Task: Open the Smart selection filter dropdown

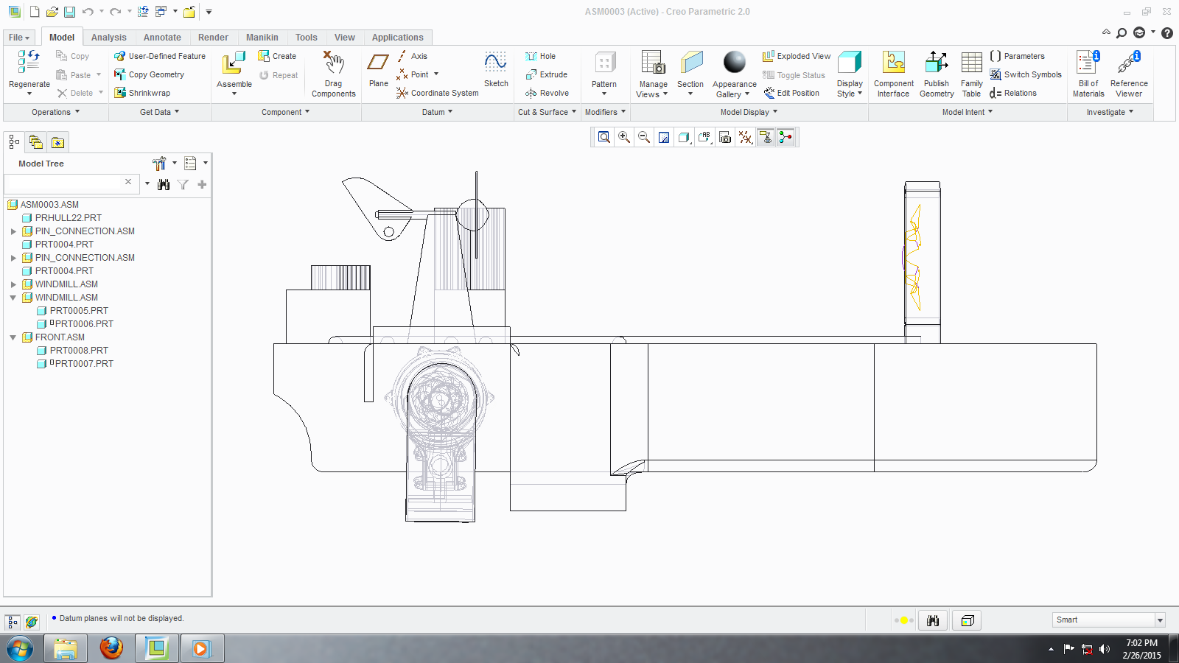Action: [1160, 620]
